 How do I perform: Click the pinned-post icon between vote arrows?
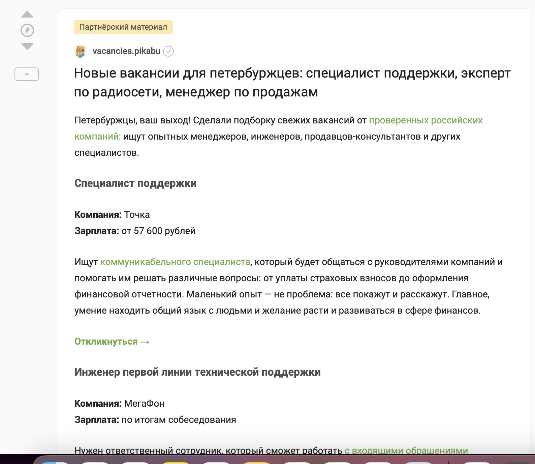coord(27,30)
